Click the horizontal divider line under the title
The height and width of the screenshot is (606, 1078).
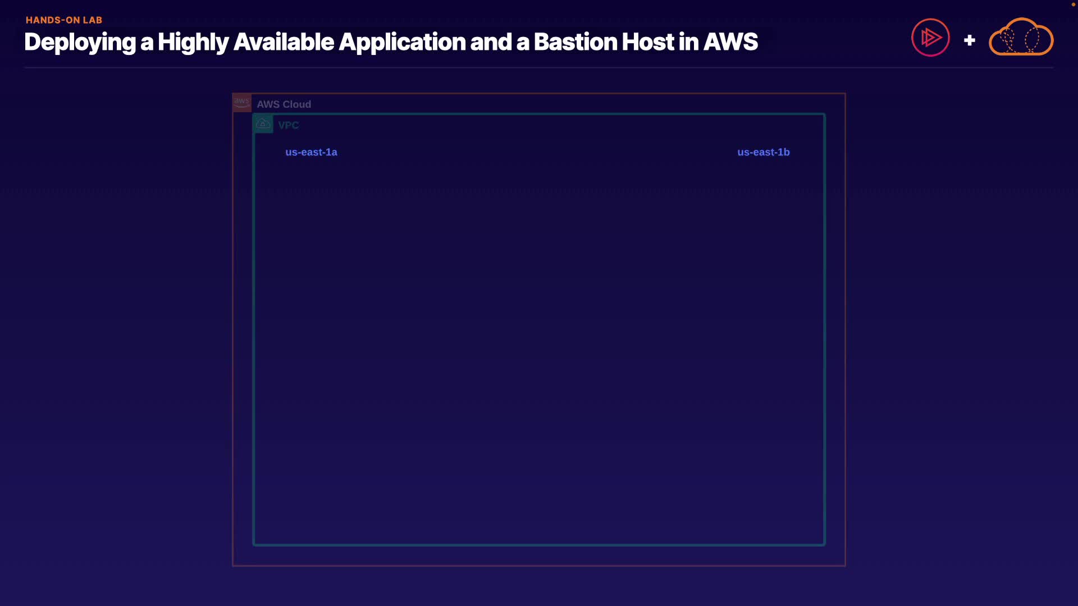click(539, 67)
